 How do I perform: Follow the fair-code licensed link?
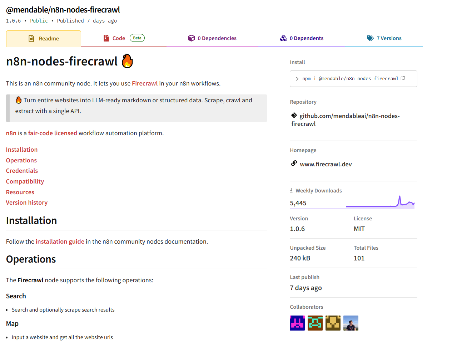53,133
